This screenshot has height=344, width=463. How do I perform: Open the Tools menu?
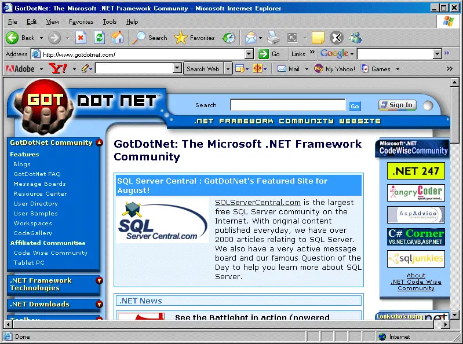(110, 21)
